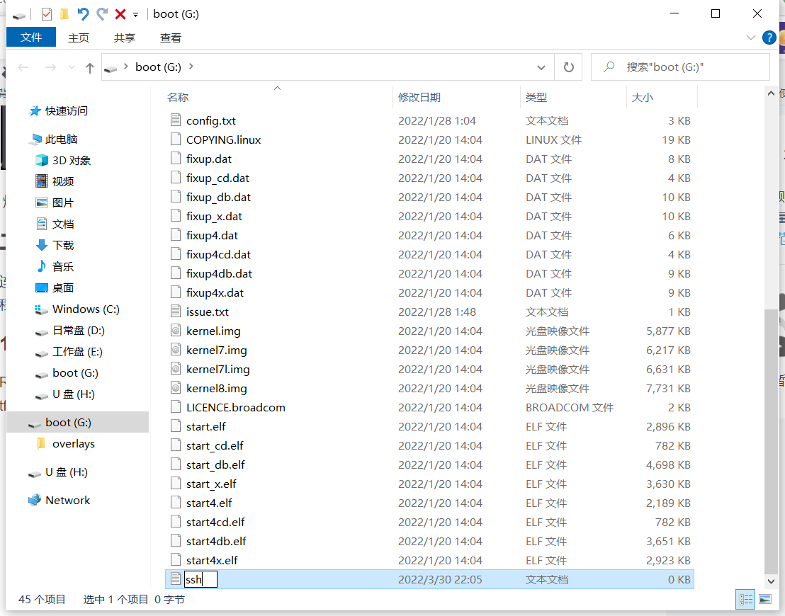Select the issue.txt file
785x616 pixels.
[208, 312]
